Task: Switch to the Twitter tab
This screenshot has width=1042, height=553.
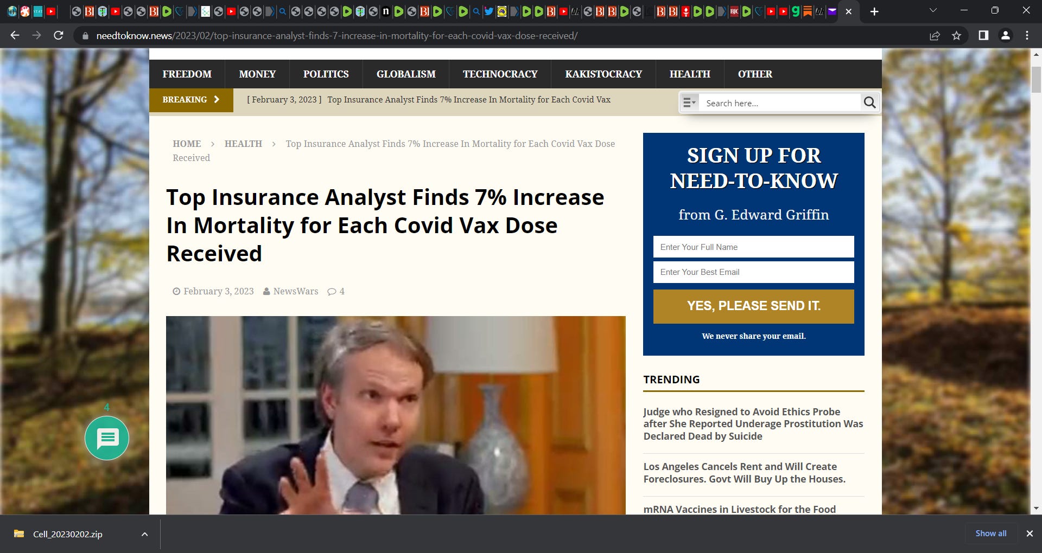Action: point(488,11)
